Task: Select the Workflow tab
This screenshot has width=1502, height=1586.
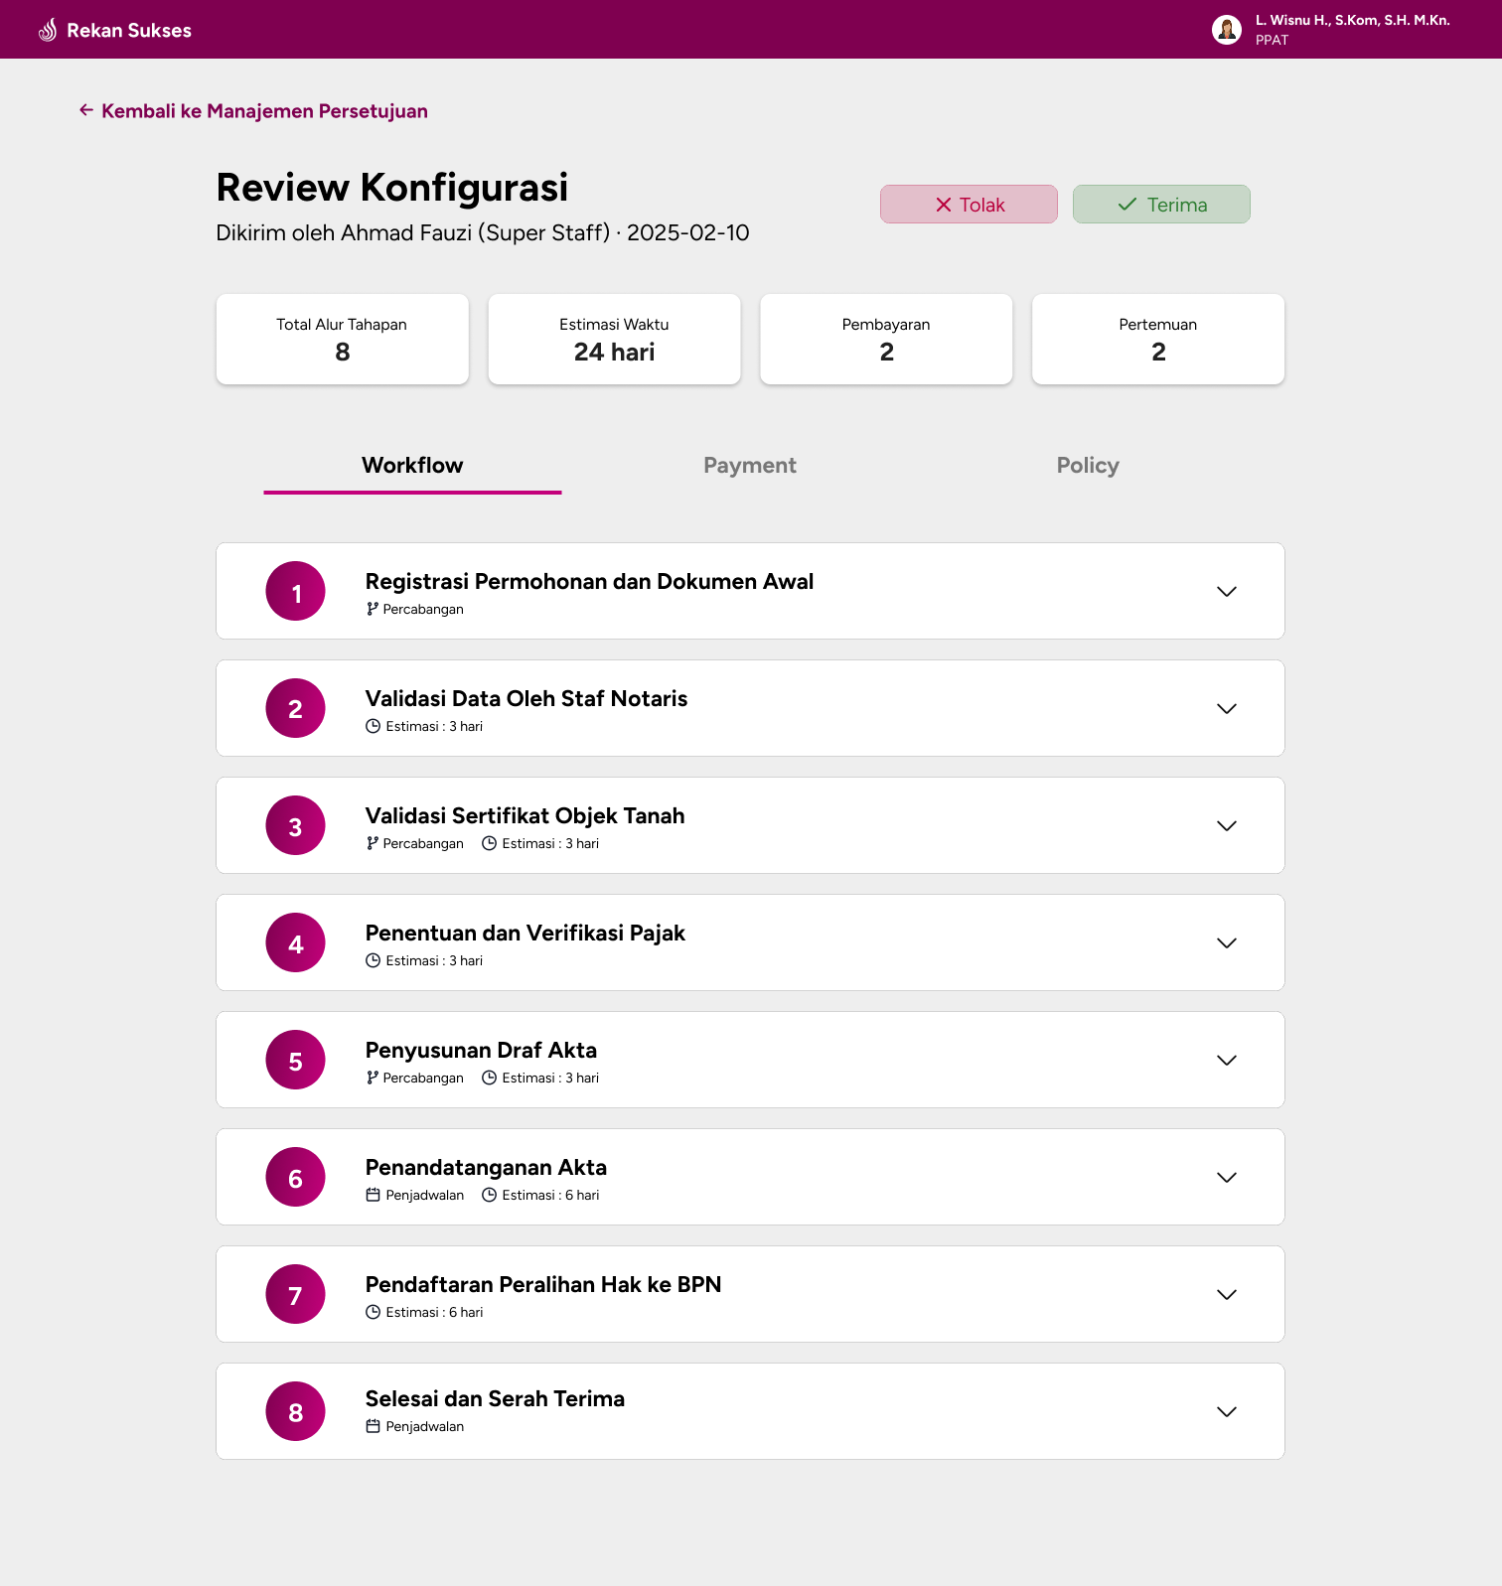Action: [x=412, y=466]
